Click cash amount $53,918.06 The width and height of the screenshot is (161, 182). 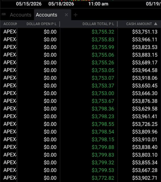(145, 78)
